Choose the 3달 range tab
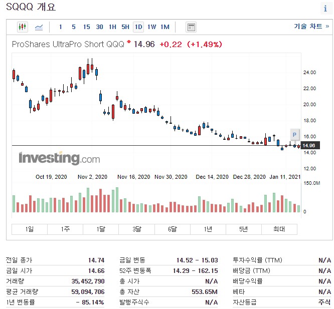Screen dimensions: 334x309 (136, 229)
